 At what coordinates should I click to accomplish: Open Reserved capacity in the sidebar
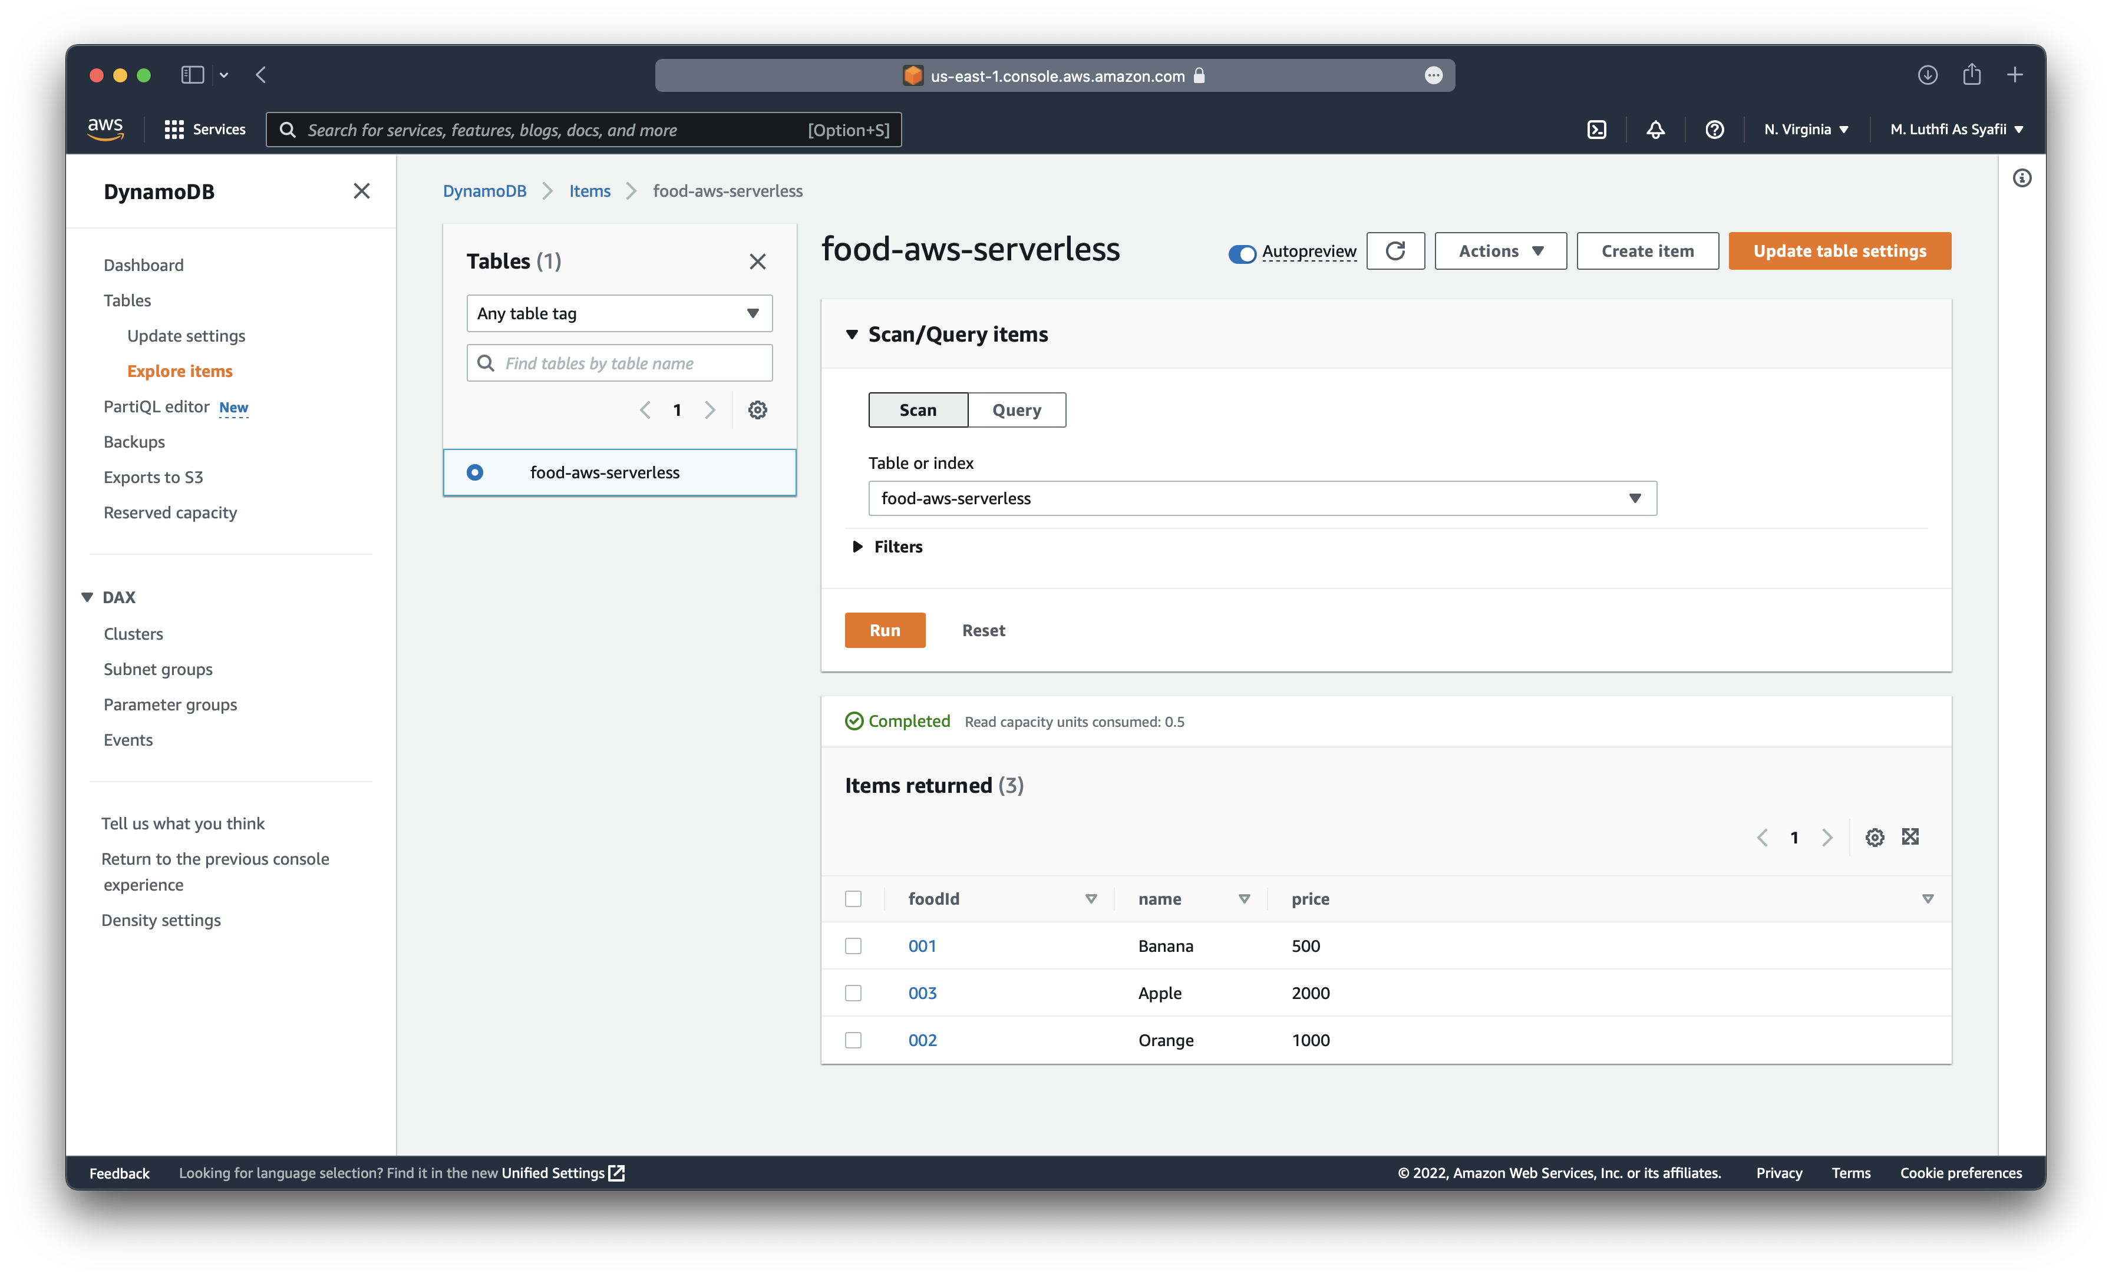click(170, 512)
